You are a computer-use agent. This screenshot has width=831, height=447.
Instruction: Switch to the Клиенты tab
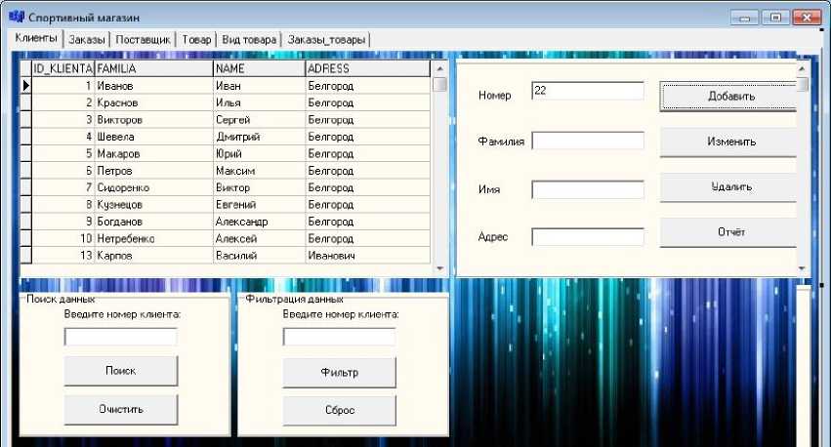pos(36,38)
